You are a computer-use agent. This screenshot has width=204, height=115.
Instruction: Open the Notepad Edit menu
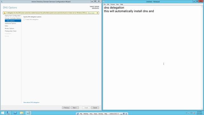108,4
